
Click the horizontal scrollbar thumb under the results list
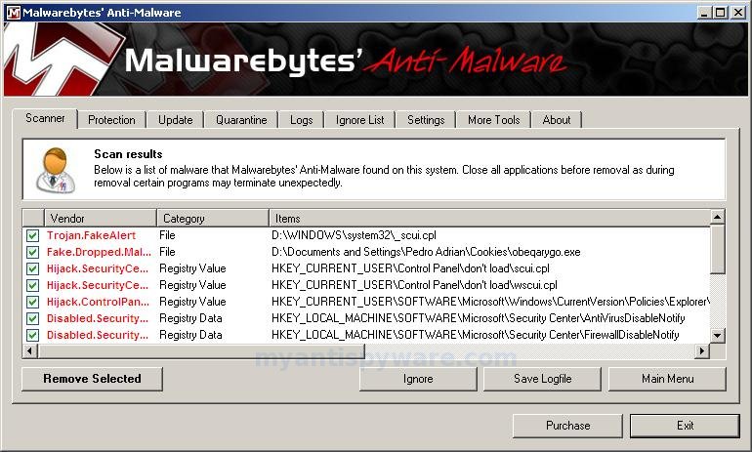point(201,351)
